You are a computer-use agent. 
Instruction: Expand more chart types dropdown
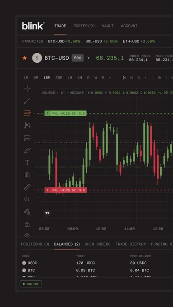(145, 78)
